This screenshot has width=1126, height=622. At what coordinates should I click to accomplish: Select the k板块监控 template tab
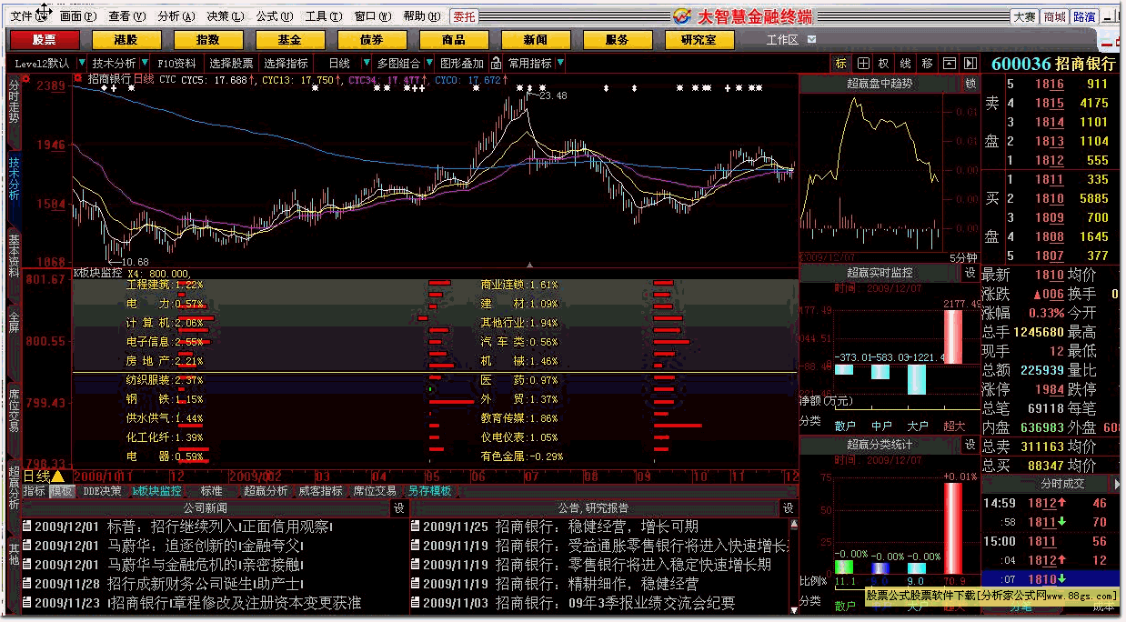157,491
